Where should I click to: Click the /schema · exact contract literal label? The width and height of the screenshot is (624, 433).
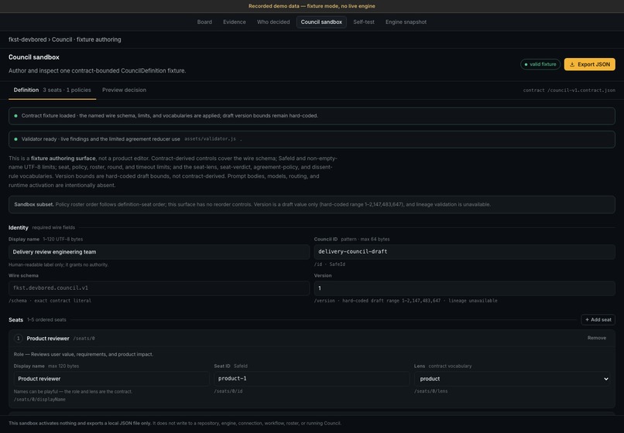[50, 301]
